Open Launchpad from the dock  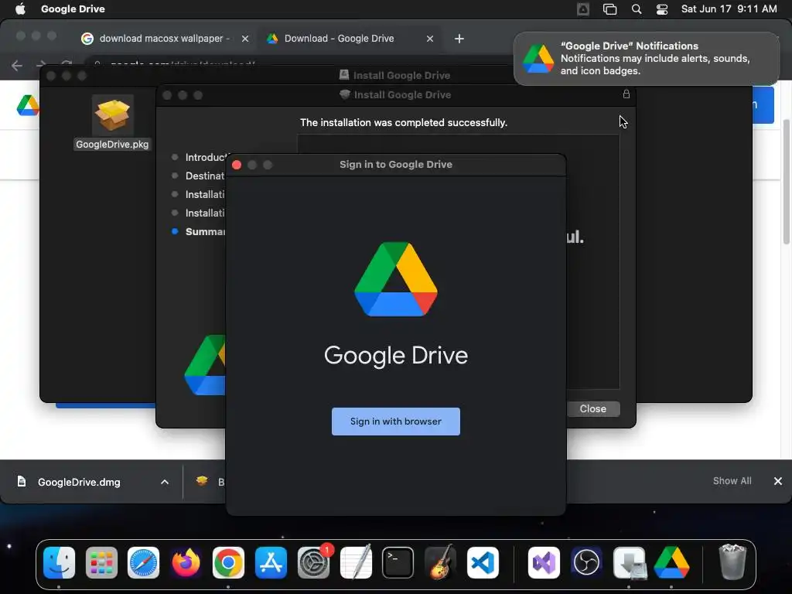pyautogui.click(x=101, y=562)
